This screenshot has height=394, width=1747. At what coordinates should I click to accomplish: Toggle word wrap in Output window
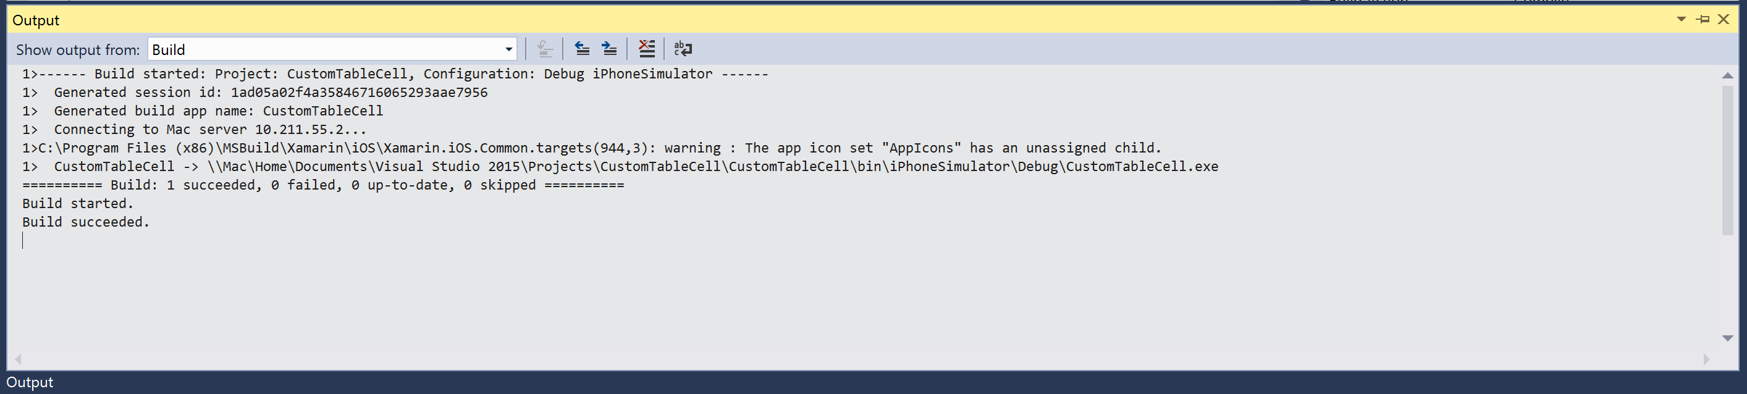[x=683, y=49]
